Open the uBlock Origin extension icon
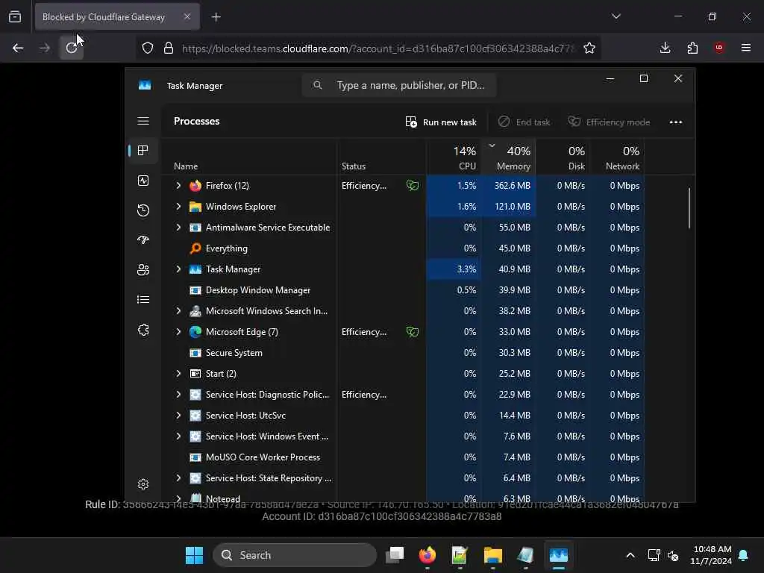The height and width of the screenshot is (573, 764). pos(719,48)
